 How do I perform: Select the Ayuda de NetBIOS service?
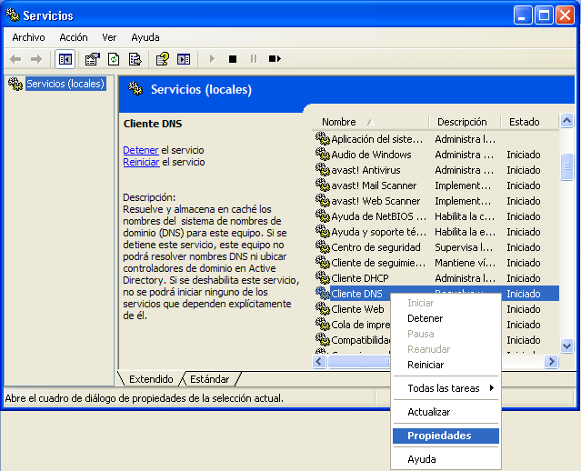point(436,216)
